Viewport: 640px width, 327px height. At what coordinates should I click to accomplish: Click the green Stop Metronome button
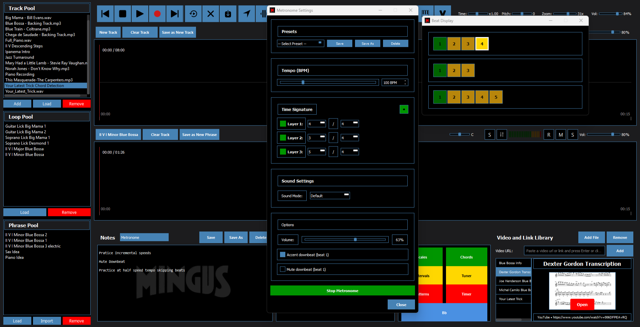pyautogui.click(x=342, y=291)
